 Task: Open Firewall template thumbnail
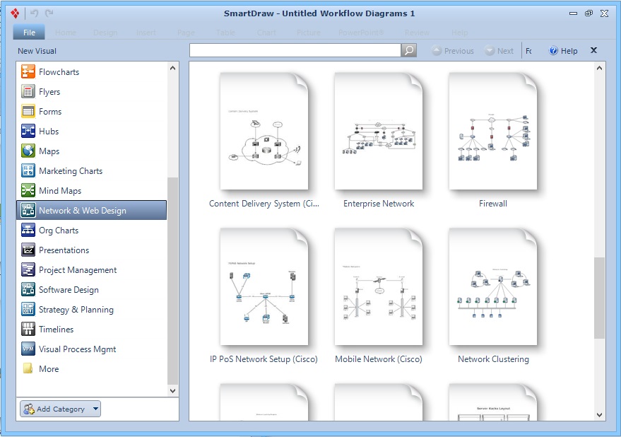(493, 131)
